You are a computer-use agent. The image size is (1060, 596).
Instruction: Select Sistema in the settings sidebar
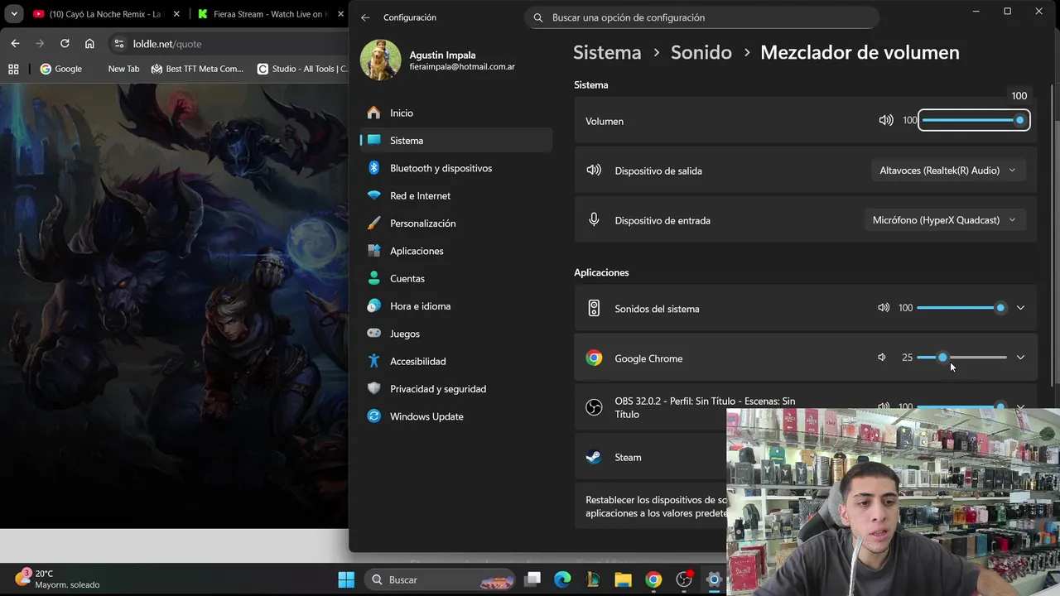(456, 141)
